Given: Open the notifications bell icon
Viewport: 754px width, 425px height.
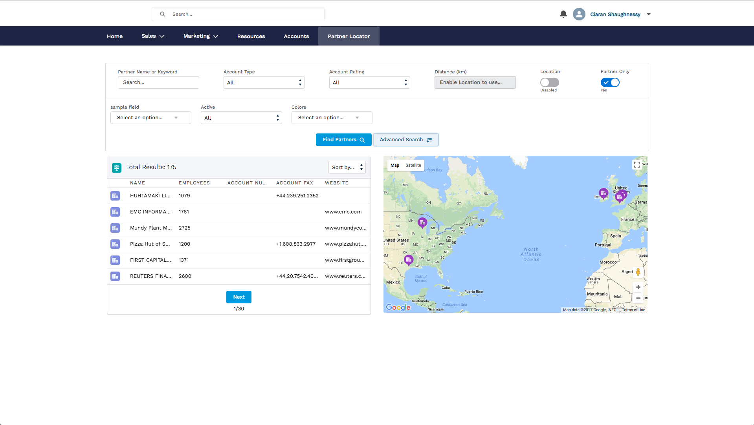Looking at the screenshot, I should coord(563,14).
